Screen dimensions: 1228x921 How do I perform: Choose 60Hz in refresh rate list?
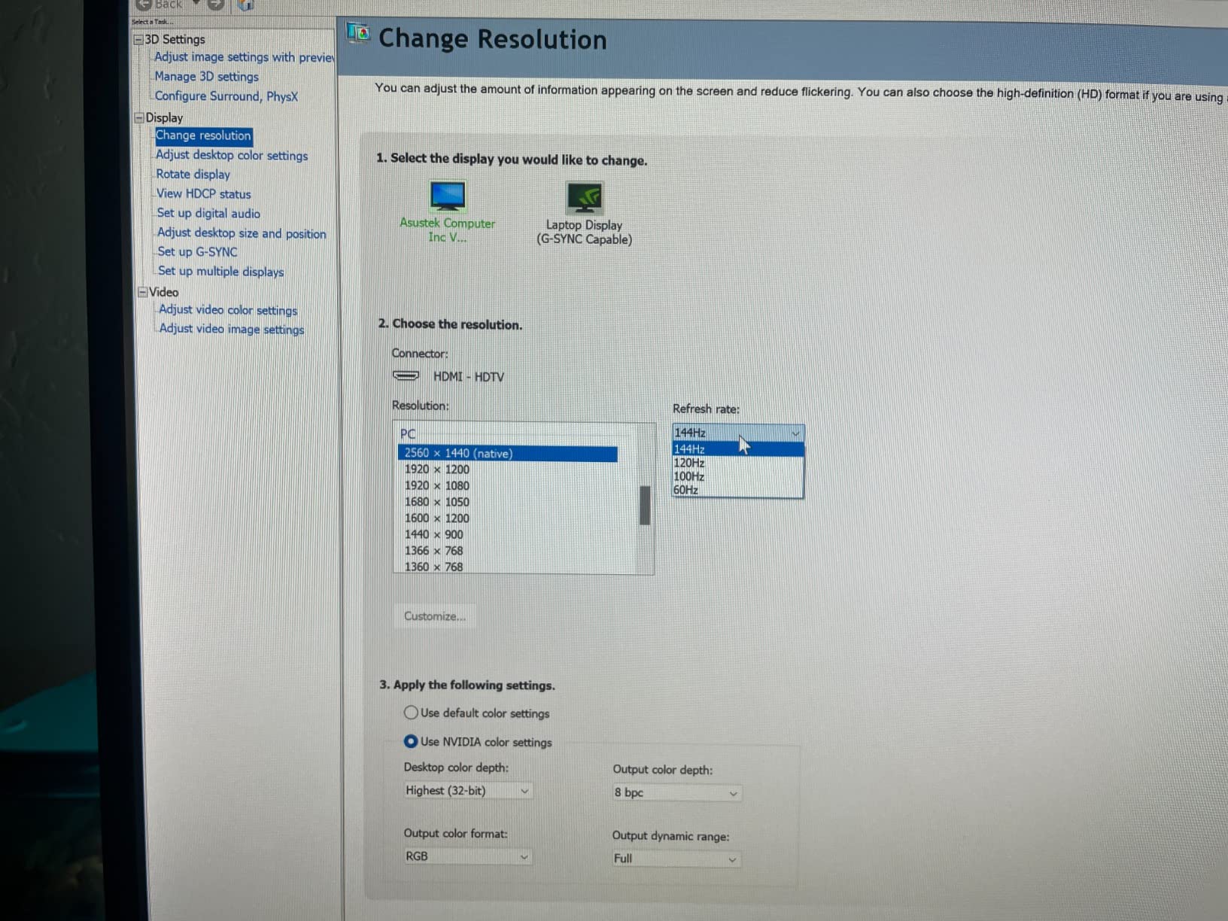point(686,490)
